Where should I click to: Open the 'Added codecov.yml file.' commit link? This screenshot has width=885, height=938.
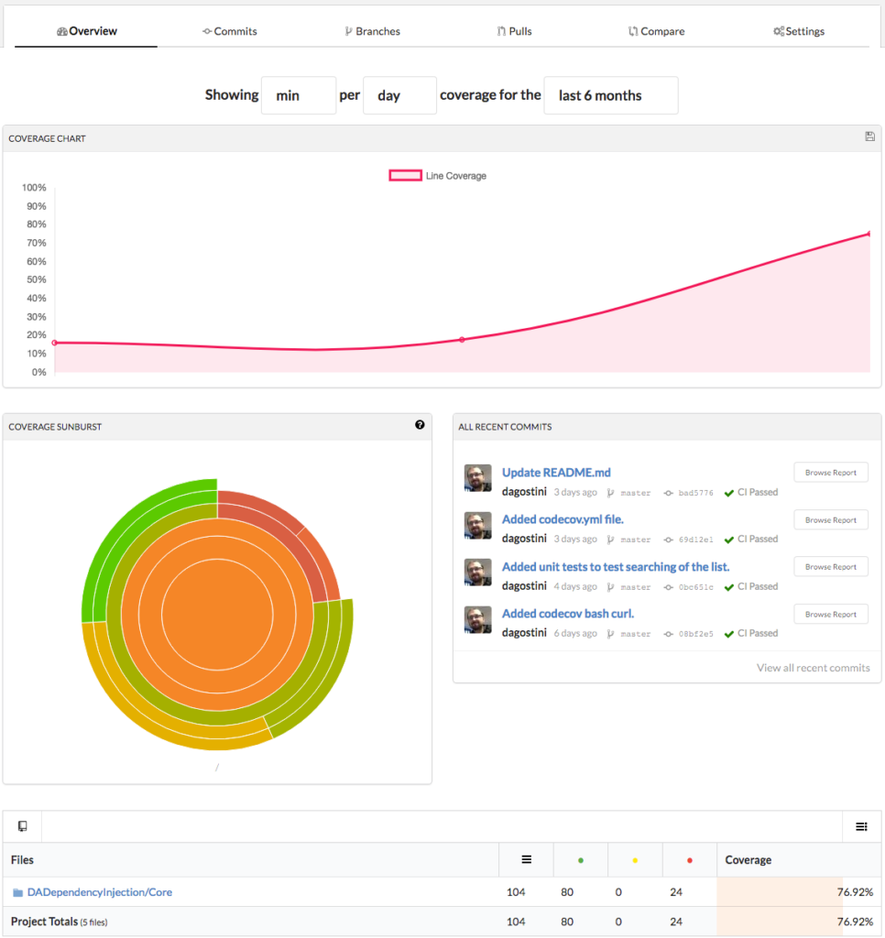(x=563, y=519)
